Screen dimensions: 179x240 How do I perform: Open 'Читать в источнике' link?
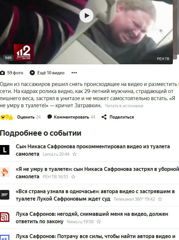(124, 106)
